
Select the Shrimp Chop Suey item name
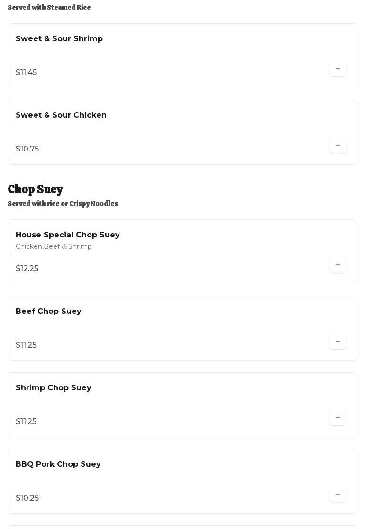54,388
